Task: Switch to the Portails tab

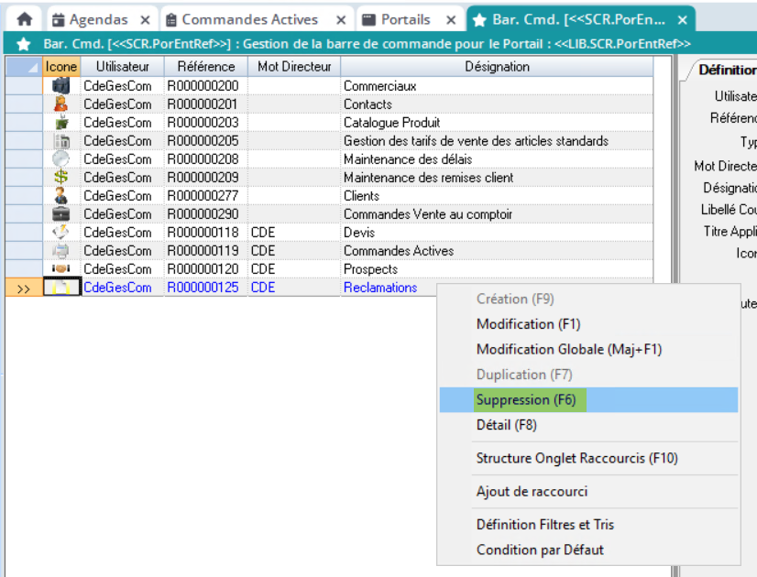Action: pos(404,19)
